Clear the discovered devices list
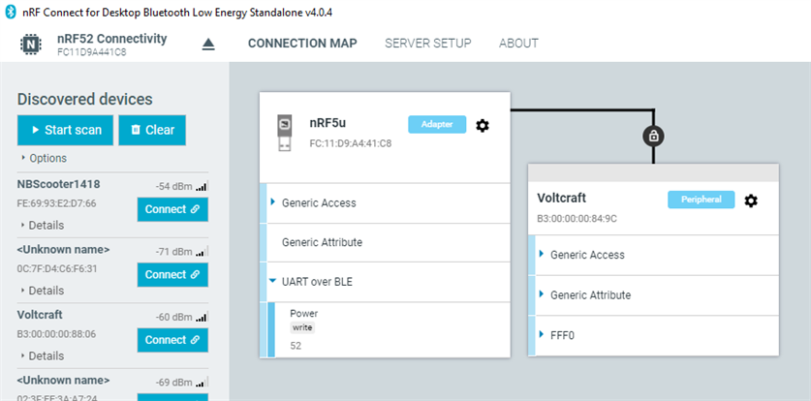 (x=152, y=130)
